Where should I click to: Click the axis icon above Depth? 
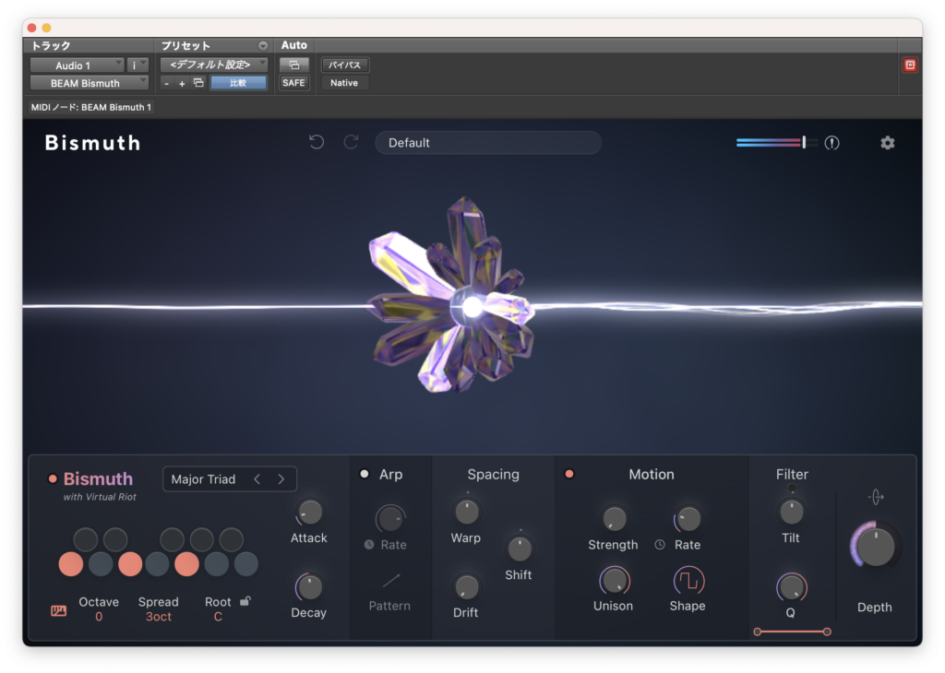[876, 497]
